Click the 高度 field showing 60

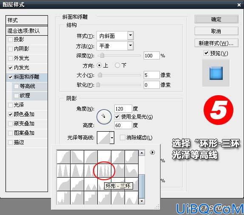coord(123,125)
